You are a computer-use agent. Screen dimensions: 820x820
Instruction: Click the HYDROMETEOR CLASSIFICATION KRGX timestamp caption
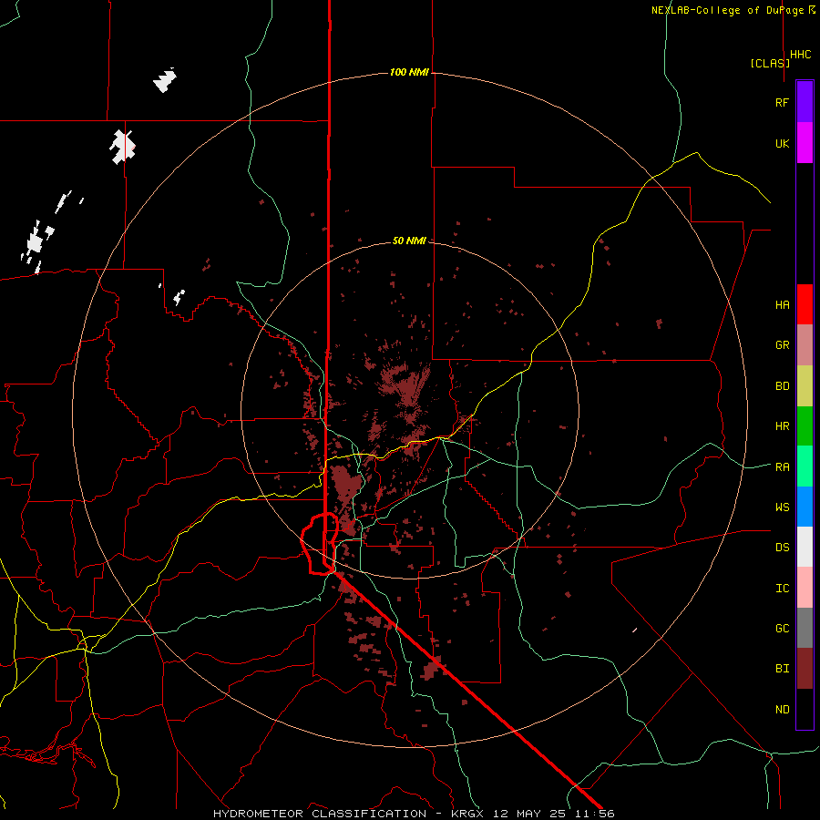(414, 814)
